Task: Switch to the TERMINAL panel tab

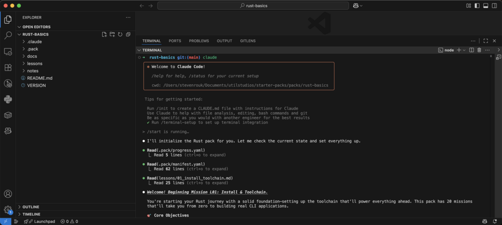Action: pos(151,41)
